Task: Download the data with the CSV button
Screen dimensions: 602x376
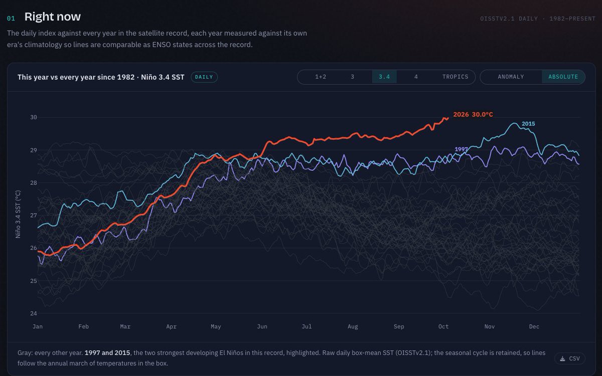Action: 569,358
